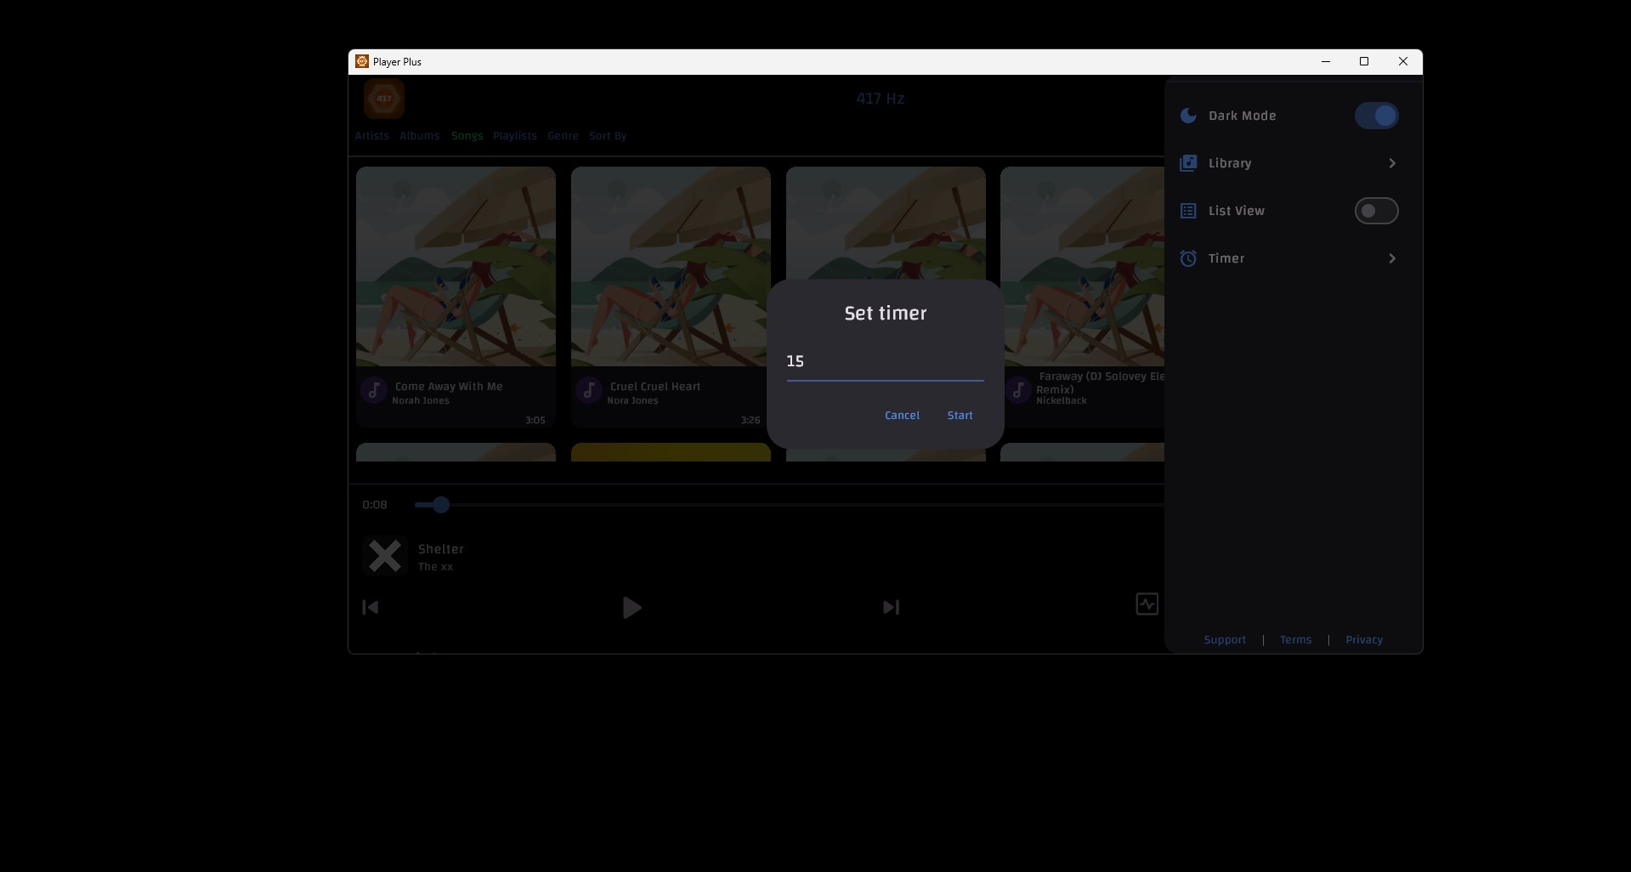This screenshot has height=872, width=1631.
Task: Open Cruel Cruel Heart album thumbnail
Action: click(x=671, y=267)
